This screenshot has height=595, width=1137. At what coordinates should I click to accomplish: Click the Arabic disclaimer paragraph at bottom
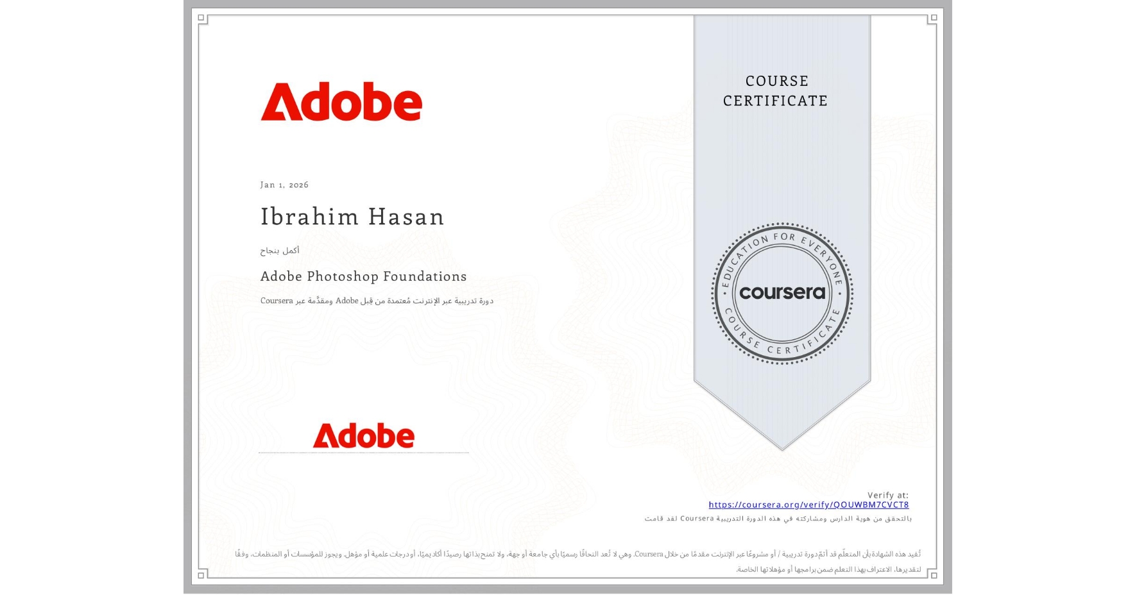pos(577,561)
